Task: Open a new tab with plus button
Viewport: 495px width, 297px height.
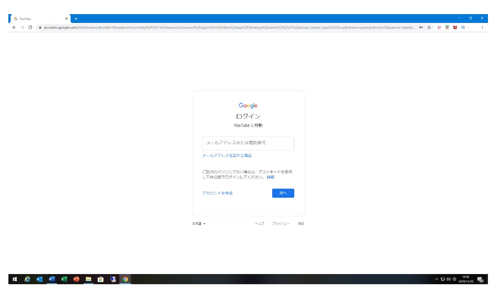Action: click(x=76, y=19)
